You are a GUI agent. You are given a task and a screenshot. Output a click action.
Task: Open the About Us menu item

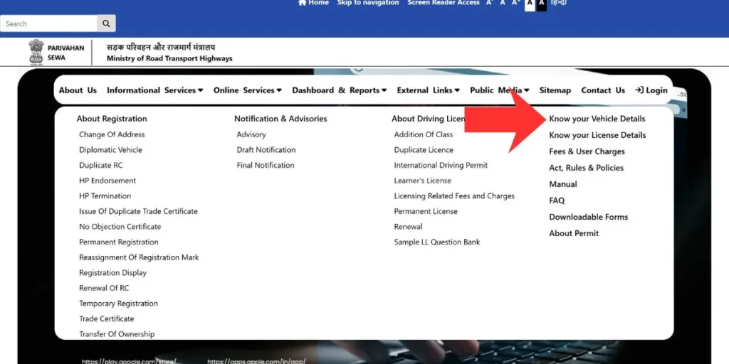tap(78, 90)
